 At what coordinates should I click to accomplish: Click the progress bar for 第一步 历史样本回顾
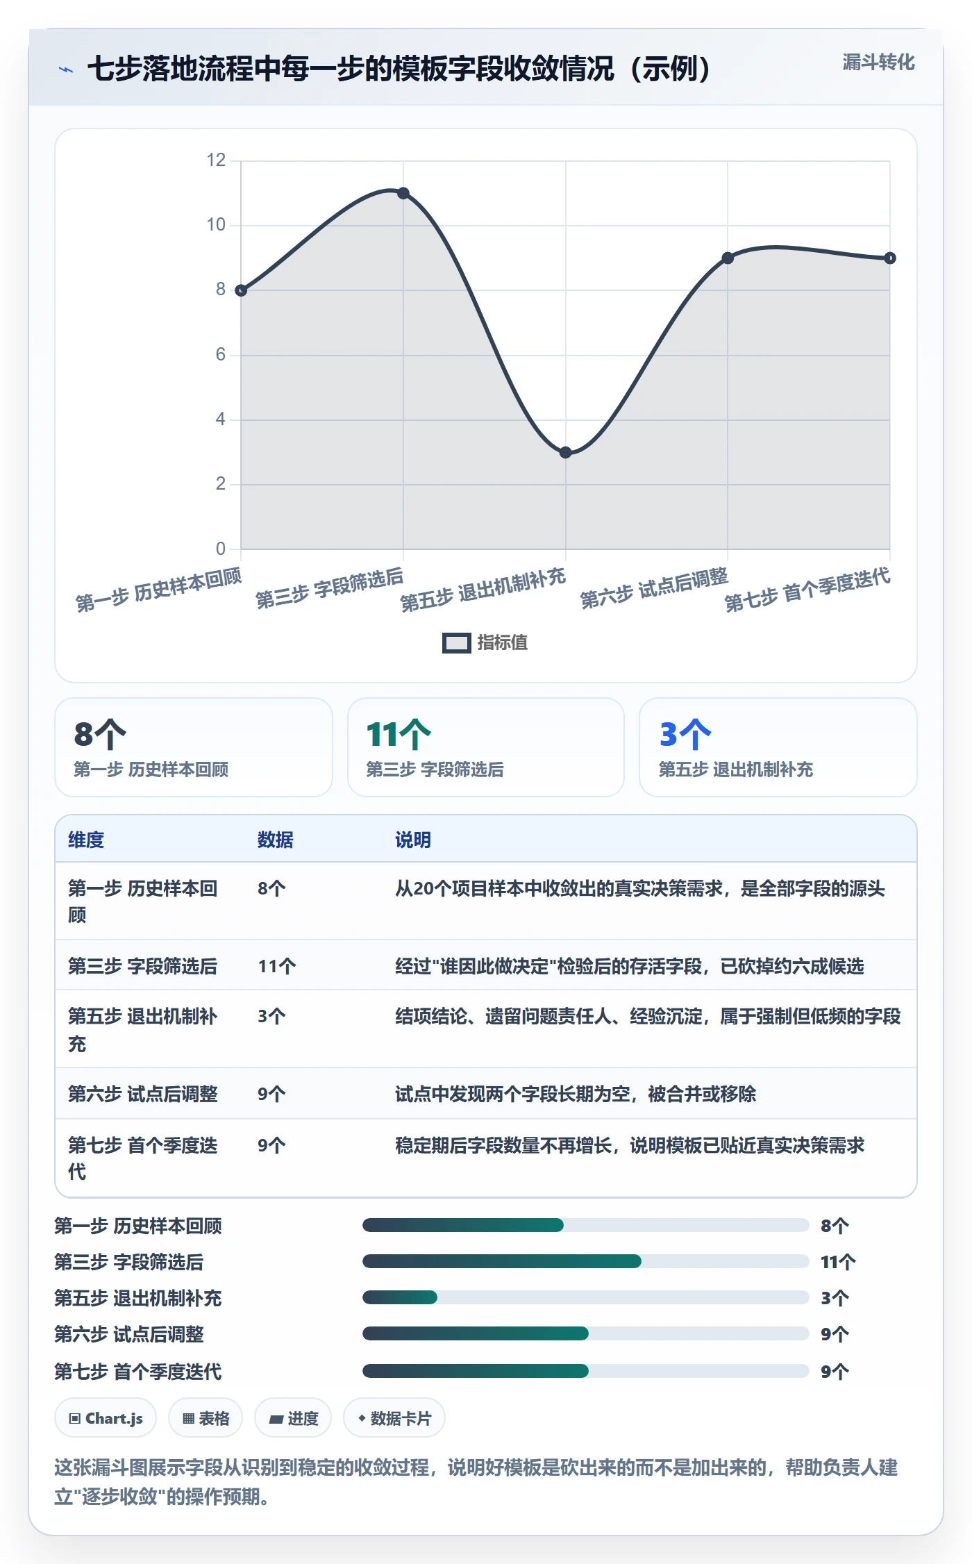tap(586, 1225)
